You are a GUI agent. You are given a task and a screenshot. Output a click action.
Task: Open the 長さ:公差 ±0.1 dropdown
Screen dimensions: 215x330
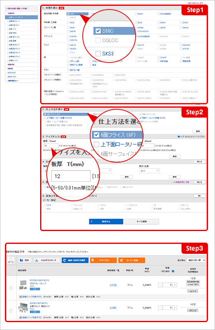[149, 171]
